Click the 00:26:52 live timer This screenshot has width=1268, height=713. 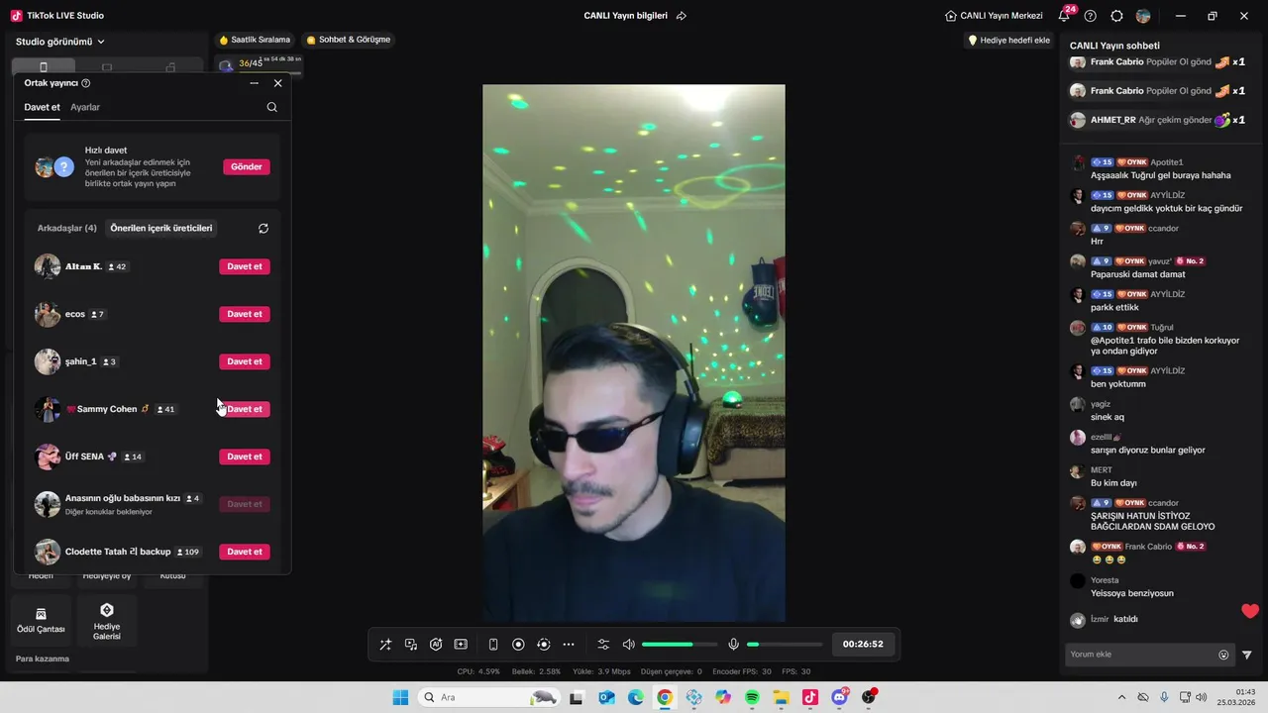tap(863, 644)
